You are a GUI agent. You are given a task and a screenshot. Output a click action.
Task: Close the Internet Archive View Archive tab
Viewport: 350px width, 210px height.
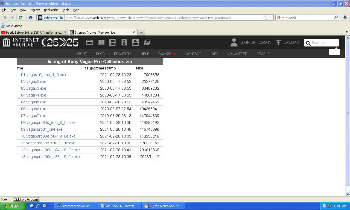click(x=134, y=32)
